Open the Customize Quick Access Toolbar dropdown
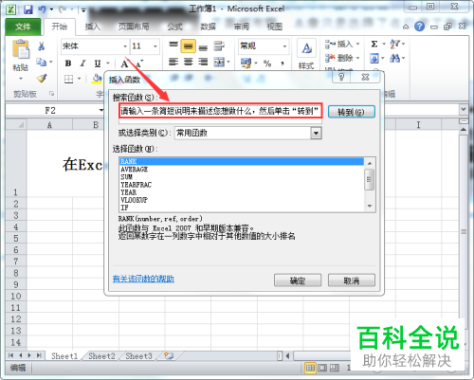Image resolution: width=474 pixels, height=380 pixels. pyautogui.click(x=83, y=10)
